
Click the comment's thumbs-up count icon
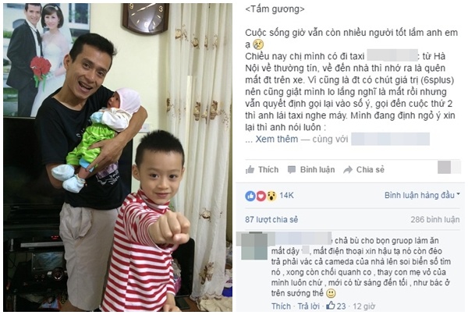pyautogui.click(x=331, y=306)
